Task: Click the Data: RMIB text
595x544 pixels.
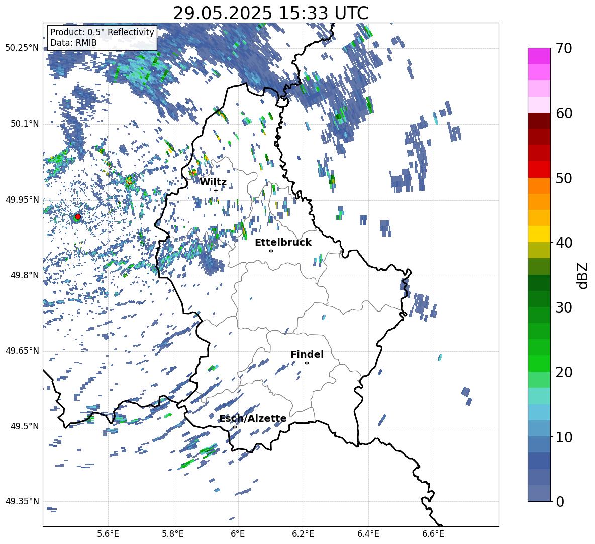Action: 73,43
